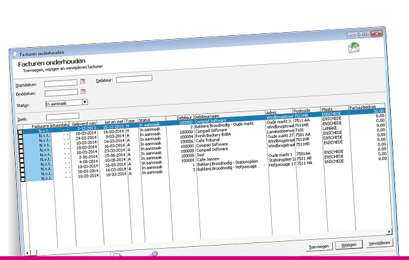Tick checkbox for Bakkerij Broodnodig - Oude markt row
This screenshot has width=409, height=260.
click(x=20, y=137)
